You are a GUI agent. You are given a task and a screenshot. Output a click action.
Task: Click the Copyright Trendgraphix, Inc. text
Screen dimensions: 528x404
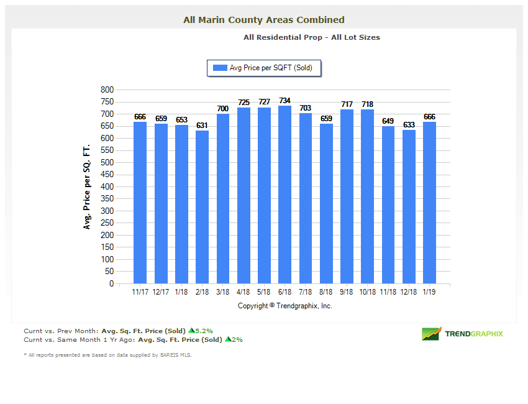(x=284, y=306)
